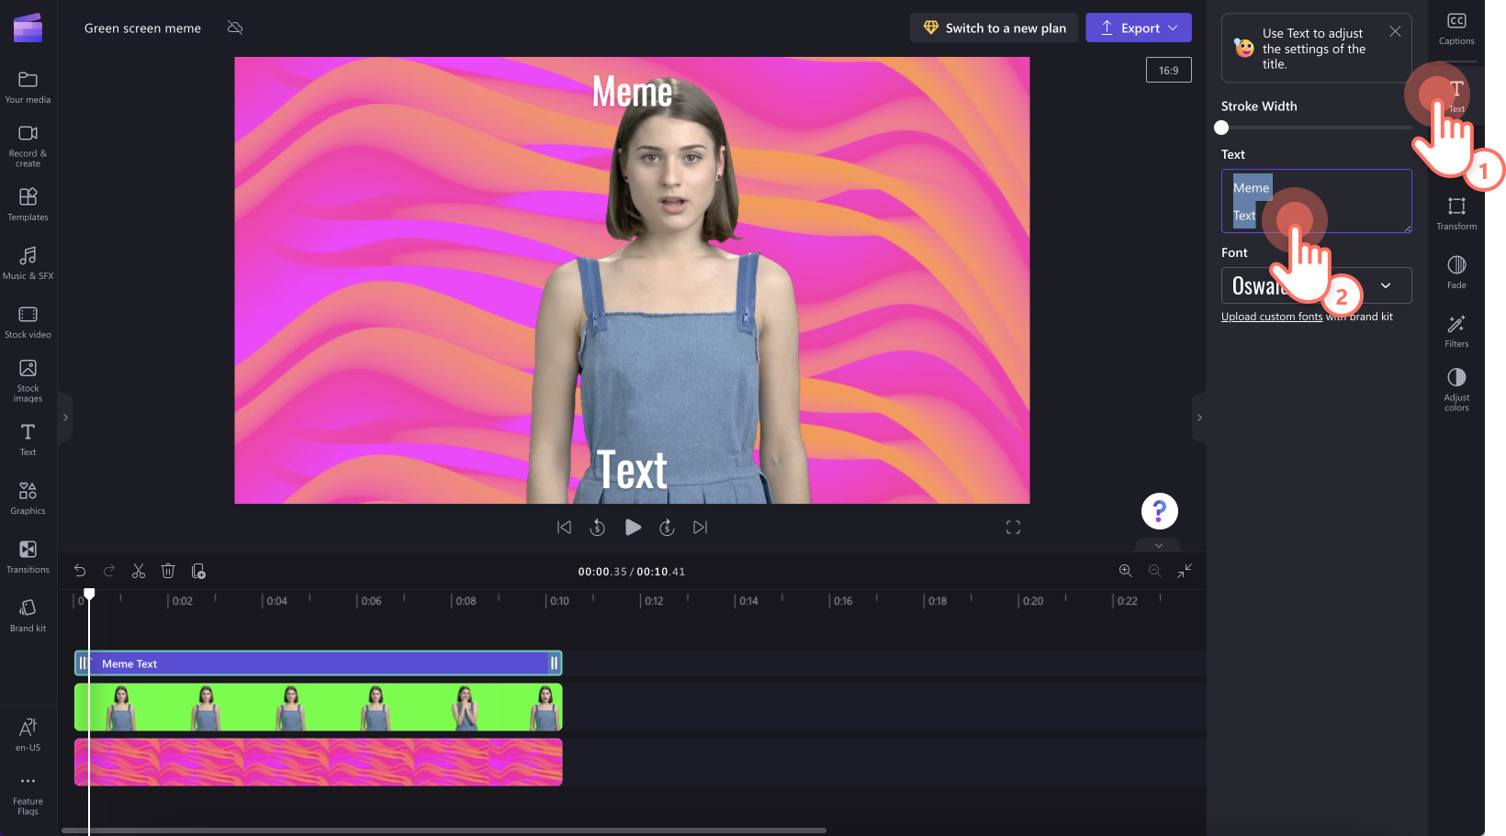The width and height of the screenshot is (1506, 836).
Task: Open the Graphics panel
Action: click(28, 496)
